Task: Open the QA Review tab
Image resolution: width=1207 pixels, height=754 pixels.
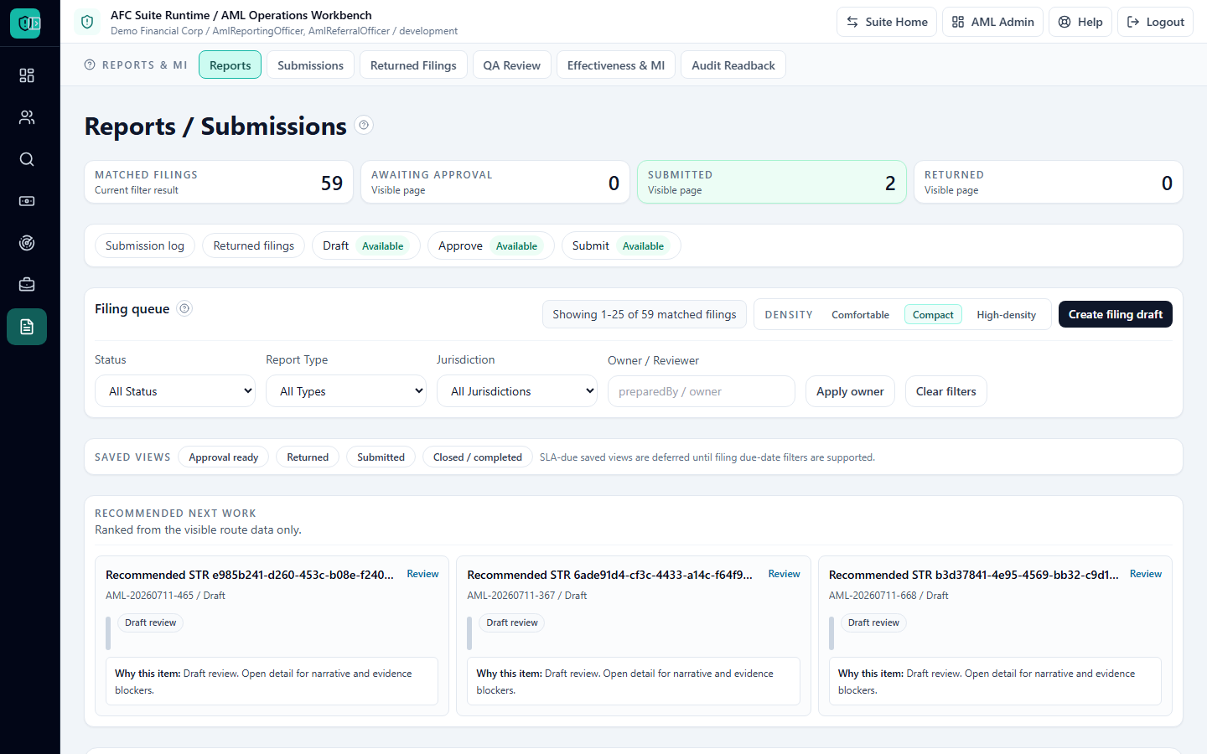Action: point(512,65)
